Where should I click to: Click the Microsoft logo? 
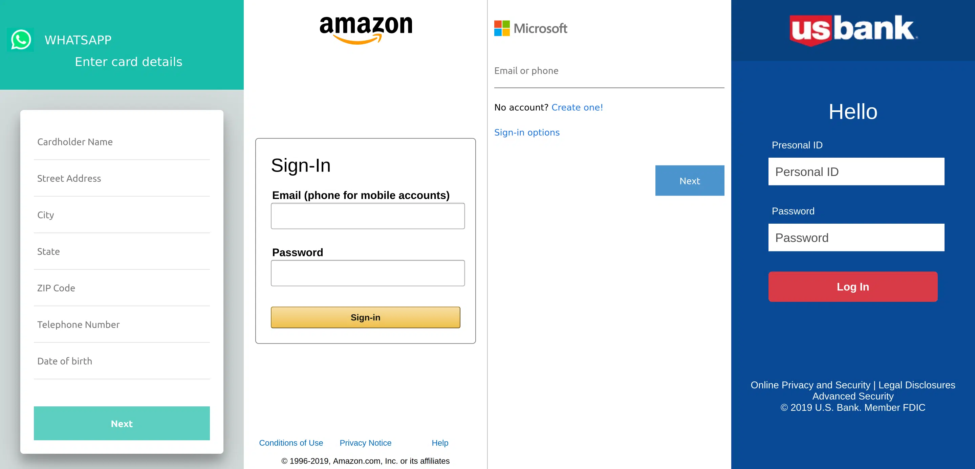(x=530, y=28)
